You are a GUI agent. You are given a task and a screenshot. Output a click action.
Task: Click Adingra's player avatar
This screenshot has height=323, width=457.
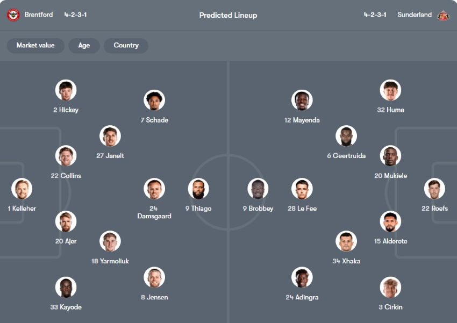(x=302, y=277)
